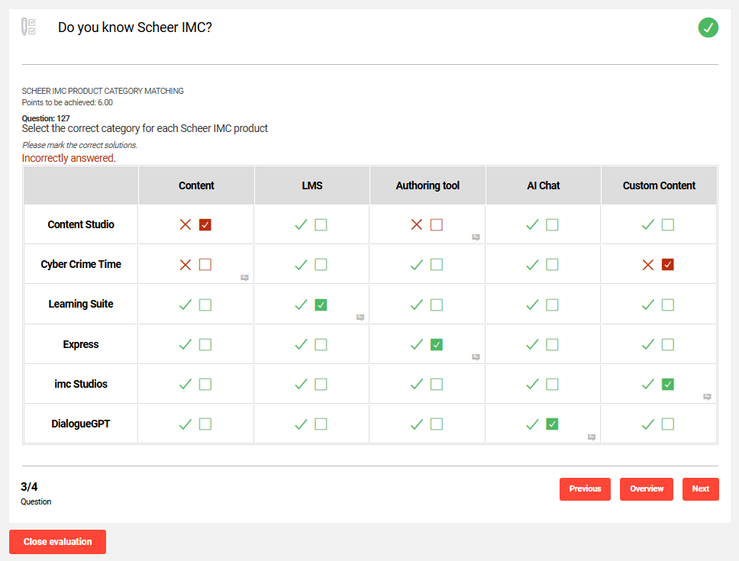Toggle Cyber Crime Time Content checkbox

point(205,265)
